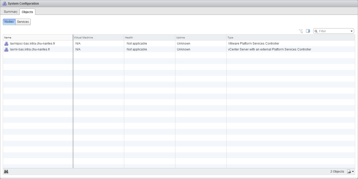This screenshot has width=358, height=179.
Task: Expand the export options arrow
Action: (353, 172)
